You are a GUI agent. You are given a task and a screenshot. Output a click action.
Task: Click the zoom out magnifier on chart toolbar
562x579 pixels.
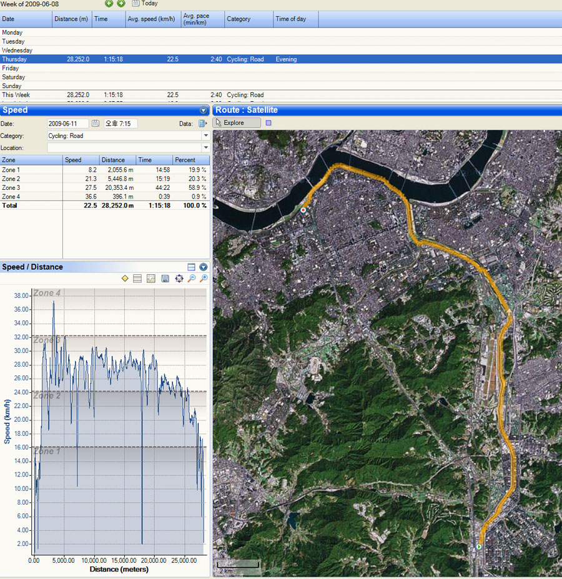[192, 279]
